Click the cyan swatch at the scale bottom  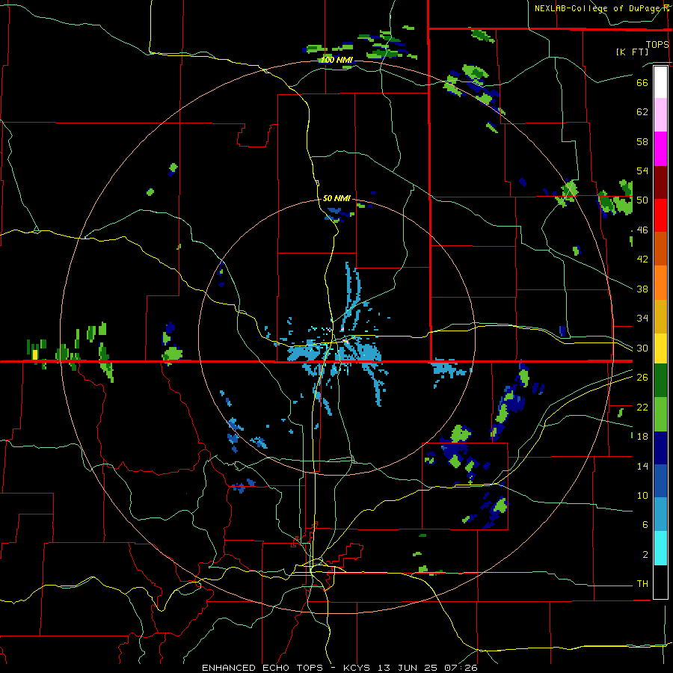[x=660, y=548]
